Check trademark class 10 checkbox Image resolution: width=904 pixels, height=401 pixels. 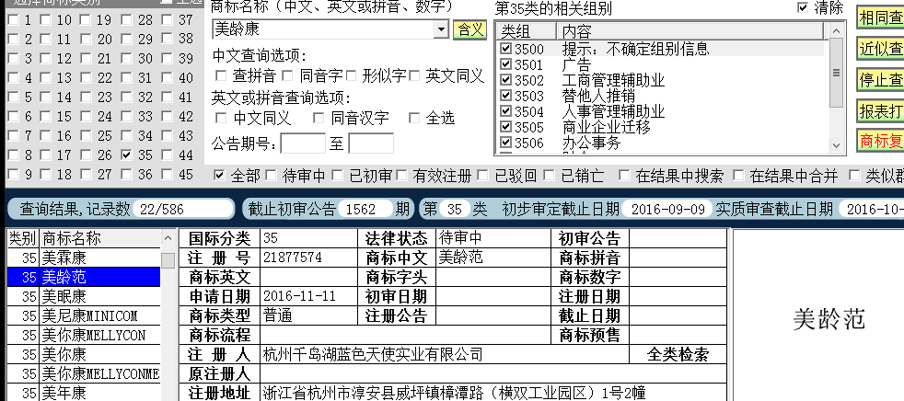[x=45, y=20]
